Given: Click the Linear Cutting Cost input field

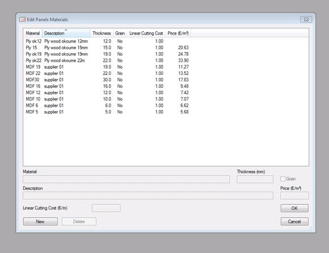Looking at the screenshot, I should click(x=106, y=208).
